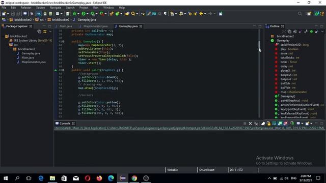Open the Source menu
This screenshot has height=183, width=326.
[41, 8]
